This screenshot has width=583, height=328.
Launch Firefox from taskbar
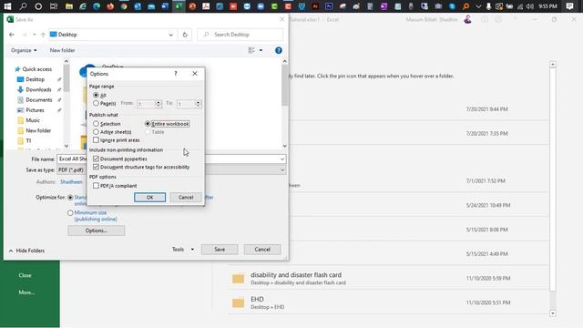coord(110,6)
